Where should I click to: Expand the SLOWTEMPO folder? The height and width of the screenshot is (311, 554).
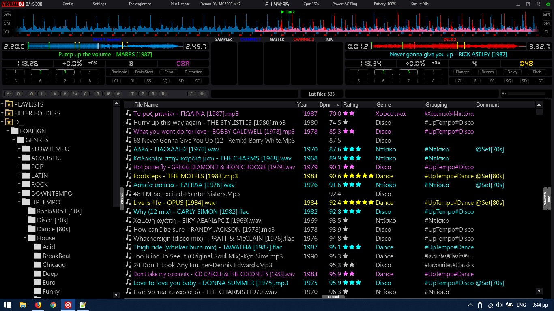[x=19, y=149]
